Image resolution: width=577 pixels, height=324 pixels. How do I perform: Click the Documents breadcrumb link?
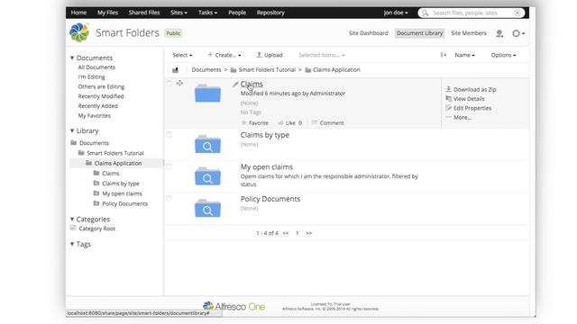click(206, 70)
